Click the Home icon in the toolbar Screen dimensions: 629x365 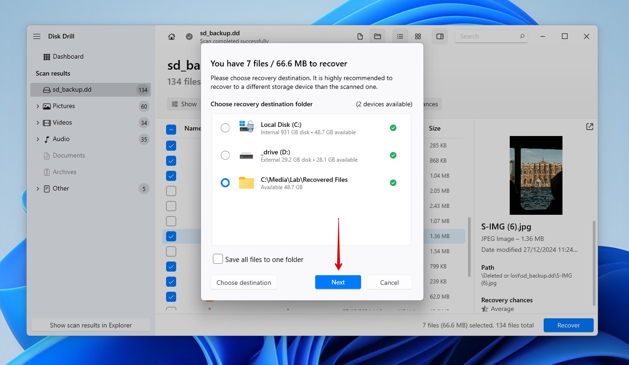[171, 36]
